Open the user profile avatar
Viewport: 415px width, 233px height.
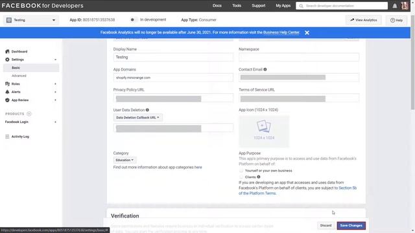(x=405, y=6)
